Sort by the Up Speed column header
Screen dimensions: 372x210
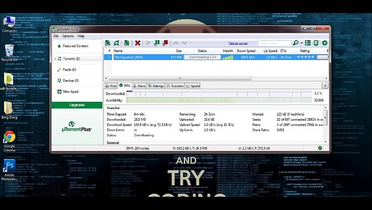270,51
